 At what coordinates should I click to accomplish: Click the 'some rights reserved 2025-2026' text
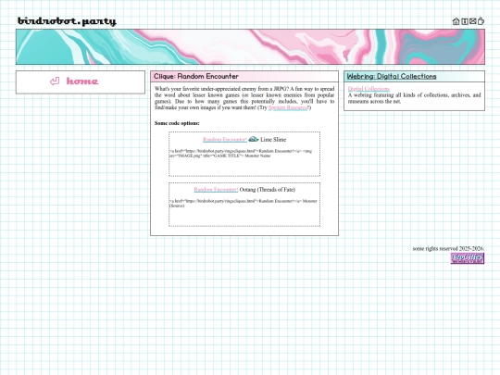(x=448, y=248)
